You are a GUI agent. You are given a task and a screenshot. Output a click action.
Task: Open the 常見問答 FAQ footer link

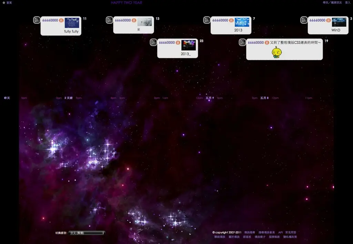291,232
